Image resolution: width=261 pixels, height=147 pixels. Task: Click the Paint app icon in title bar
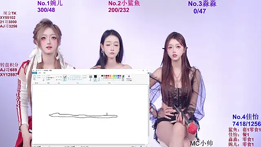pos(33,71)
